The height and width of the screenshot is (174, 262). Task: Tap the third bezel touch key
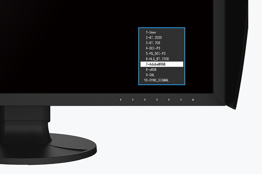click(145, 100)
